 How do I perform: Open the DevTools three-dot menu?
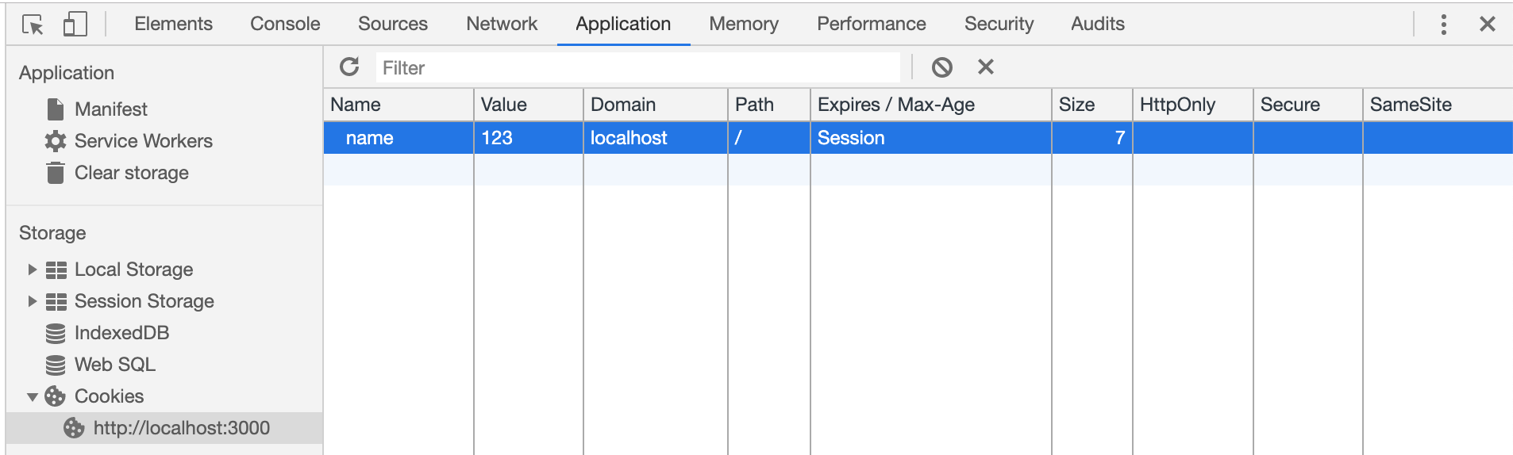click(1444, 25)
